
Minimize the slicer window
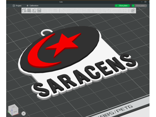142,2
